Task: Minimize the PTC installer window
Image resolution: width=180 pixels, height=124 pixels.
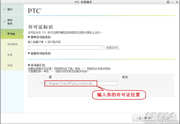Action: tap(172, 2)
